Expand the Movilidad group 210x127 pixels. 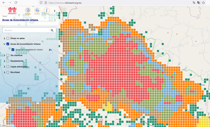point(4,72)
